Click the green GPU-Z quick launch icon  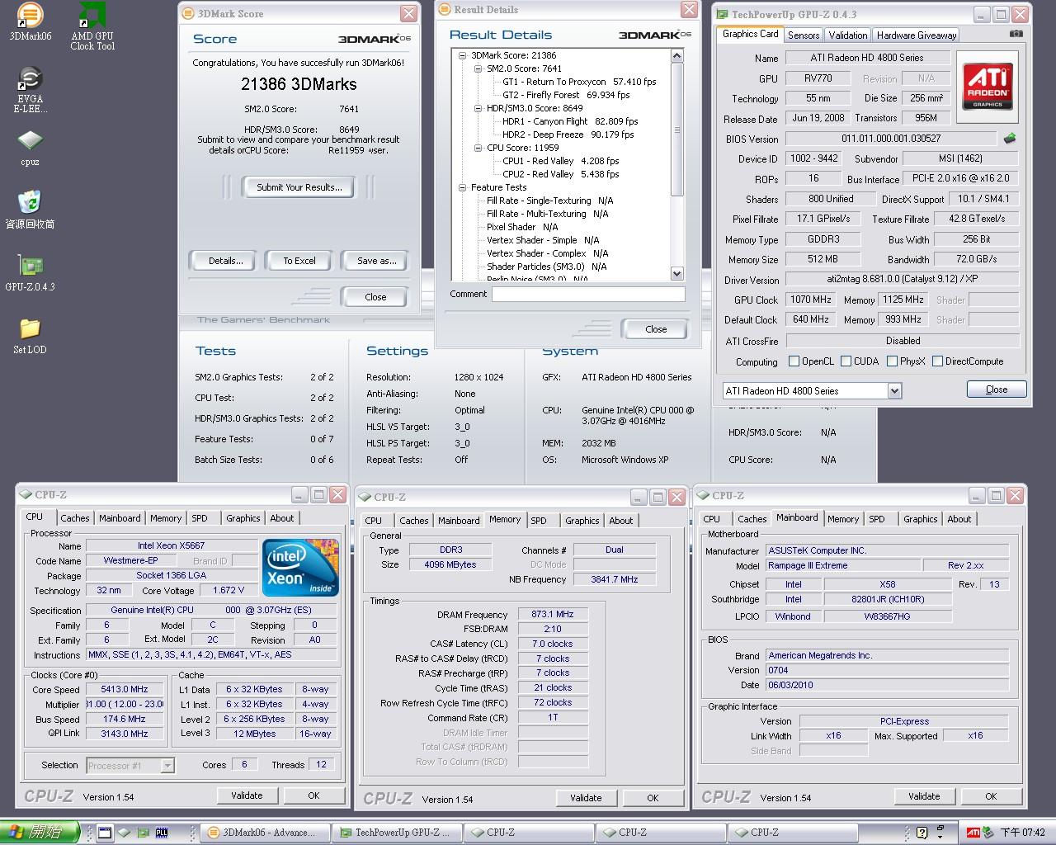point(144,832)
